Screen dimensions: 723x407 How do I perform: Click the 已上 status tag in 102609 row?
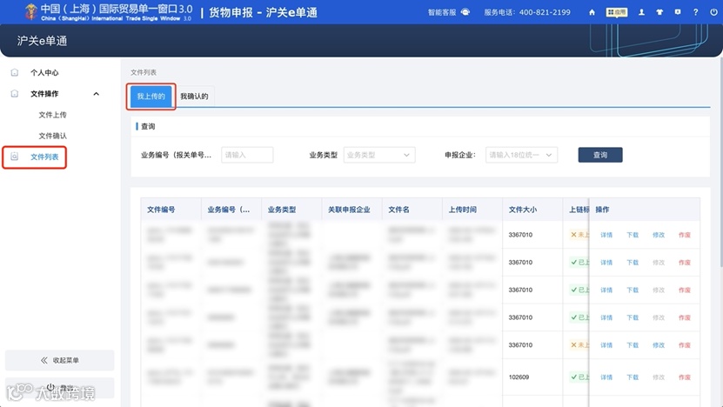579,377
